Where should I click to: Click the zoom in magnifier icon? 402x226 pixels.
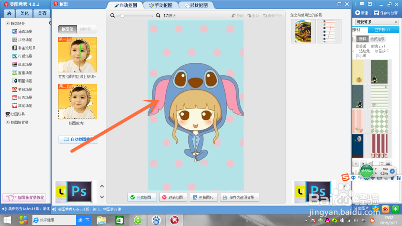[x=158, y=16]
